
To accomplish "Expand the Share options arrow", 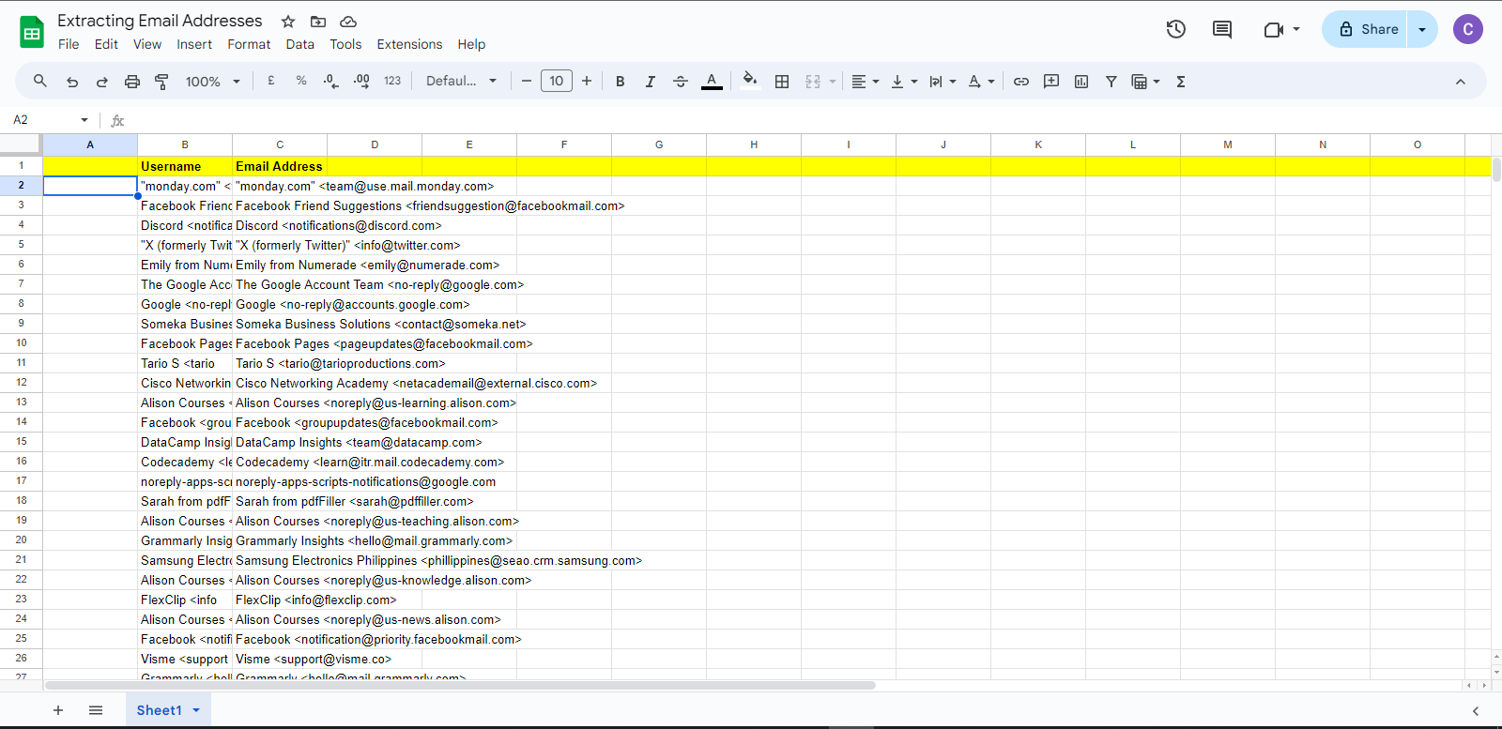I will 1422,29.
